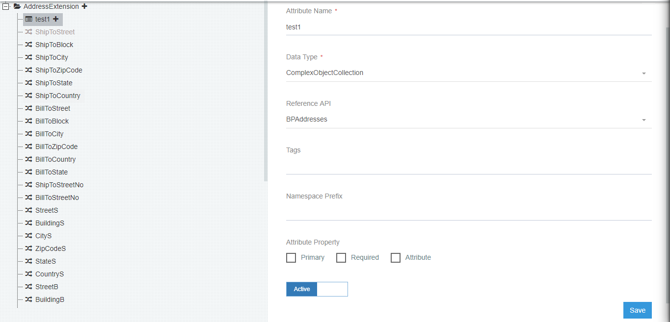Open the Data Type dropdown
Viewport: 670px width, 322px height.
pos(643,73)
